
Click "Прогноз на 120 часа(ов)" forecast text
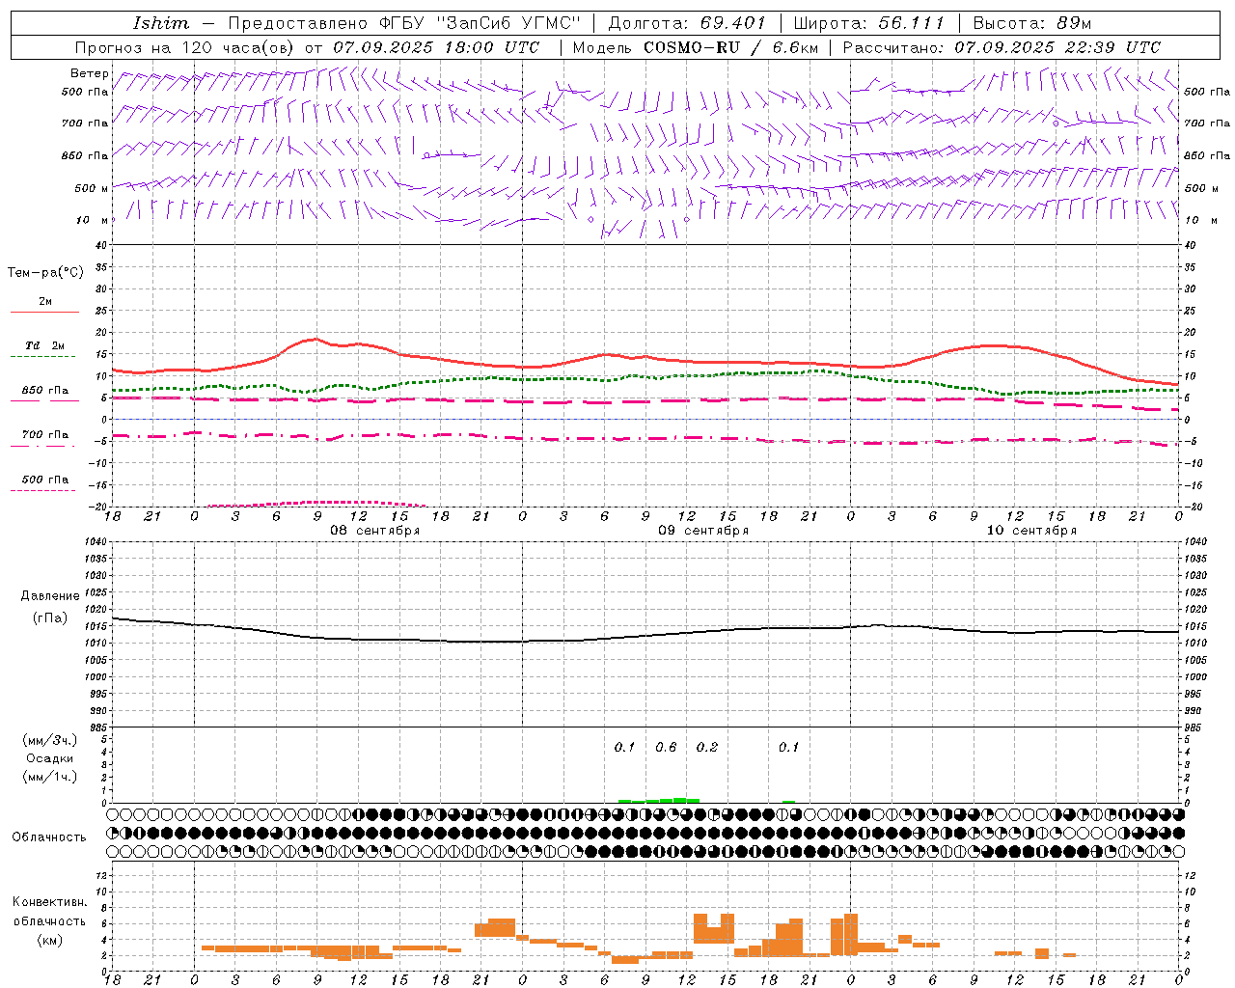(x=186, y=47)
